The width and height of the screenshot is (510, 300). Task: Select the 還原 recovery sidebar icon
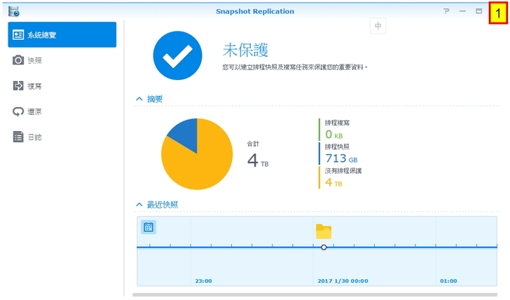[19, 111]
